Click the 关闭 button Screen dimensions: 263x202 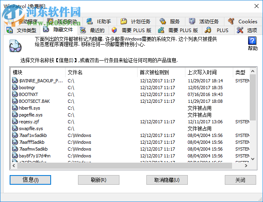pos(240,180)
